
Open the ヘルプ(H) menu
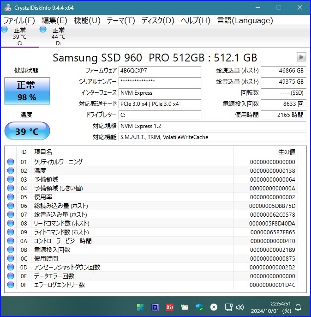tap(195, 20)
